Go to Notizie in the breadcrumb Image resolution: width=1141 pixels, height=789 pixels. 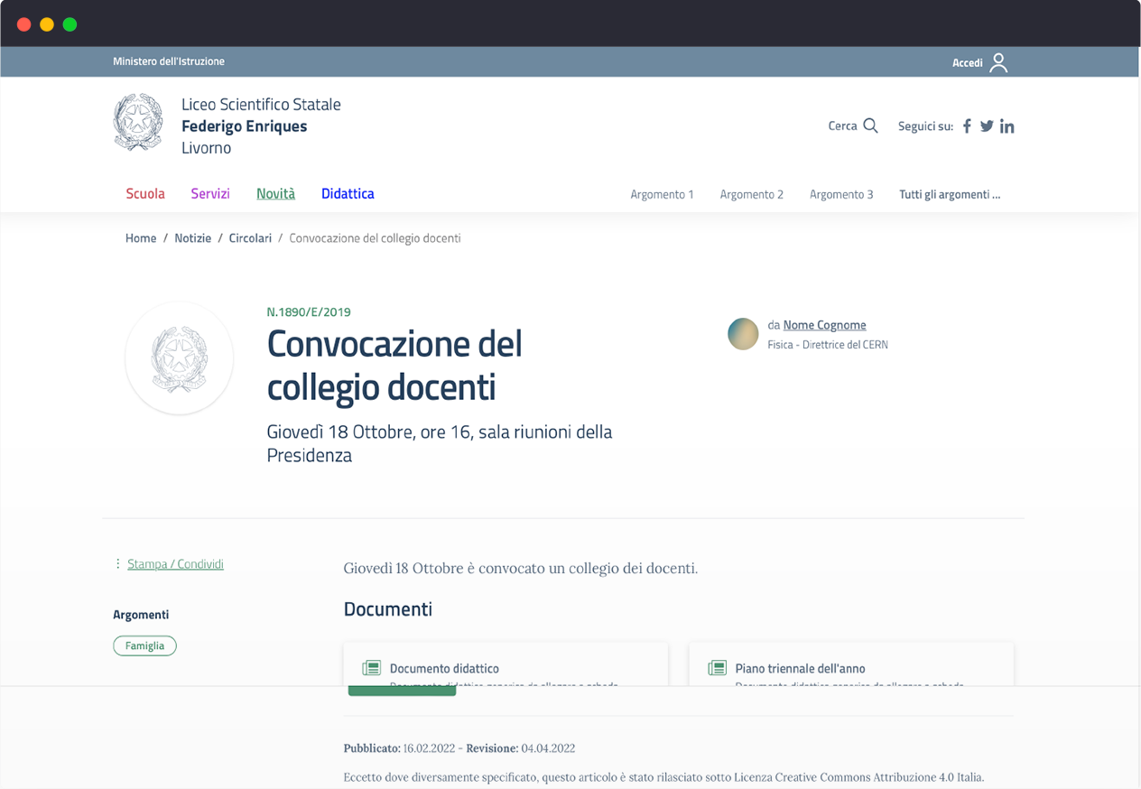[x=192, y=238]
